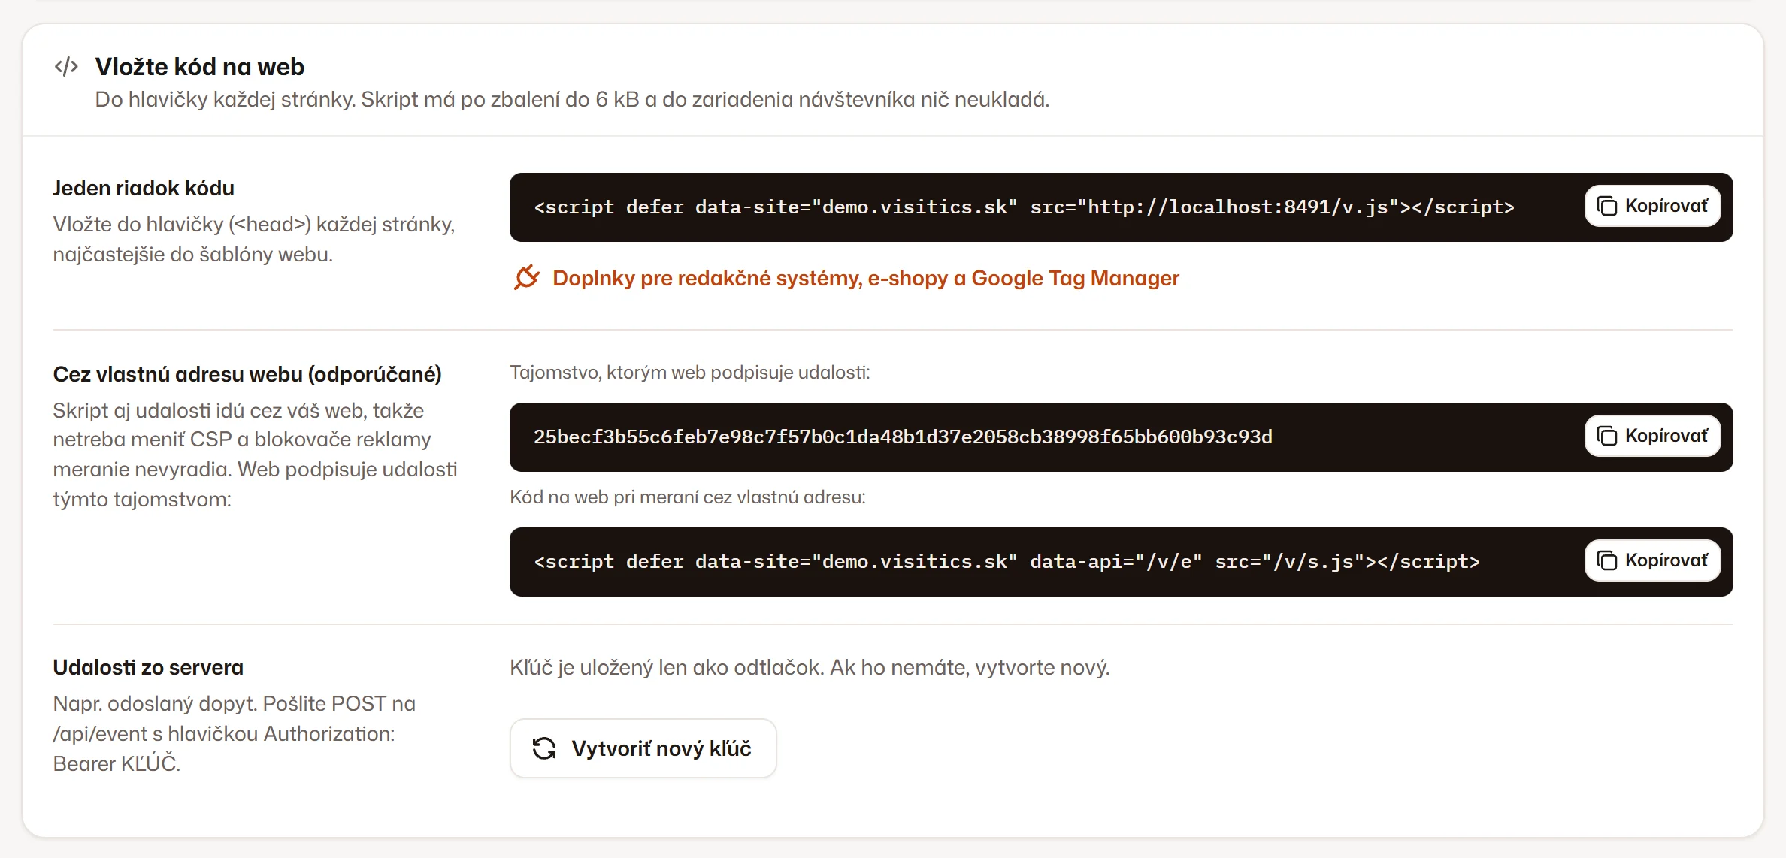Click the plug icon beside Doplnky link
This screenshot has width=1786, height=858.
coord(527,277)
